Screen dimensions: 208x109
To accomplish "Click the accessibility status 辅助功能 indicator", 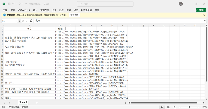I will [x=18, y=107].
